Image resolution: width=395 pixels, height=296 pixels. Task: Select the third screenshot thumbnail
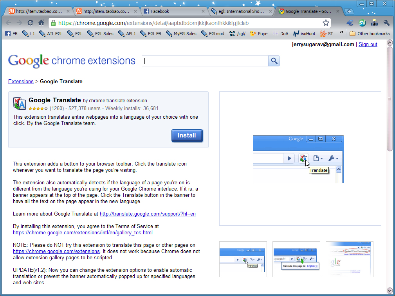click(x=350, y=259)
